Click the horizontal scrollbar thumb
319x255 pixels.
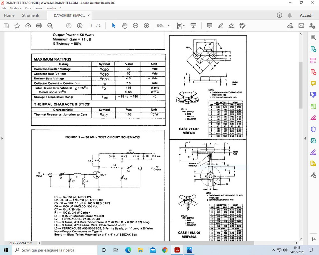(148, 243)
